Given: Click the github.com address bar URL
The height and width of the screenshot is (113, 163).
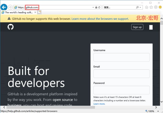Looking at the screenshot, I should click(32, 7).
